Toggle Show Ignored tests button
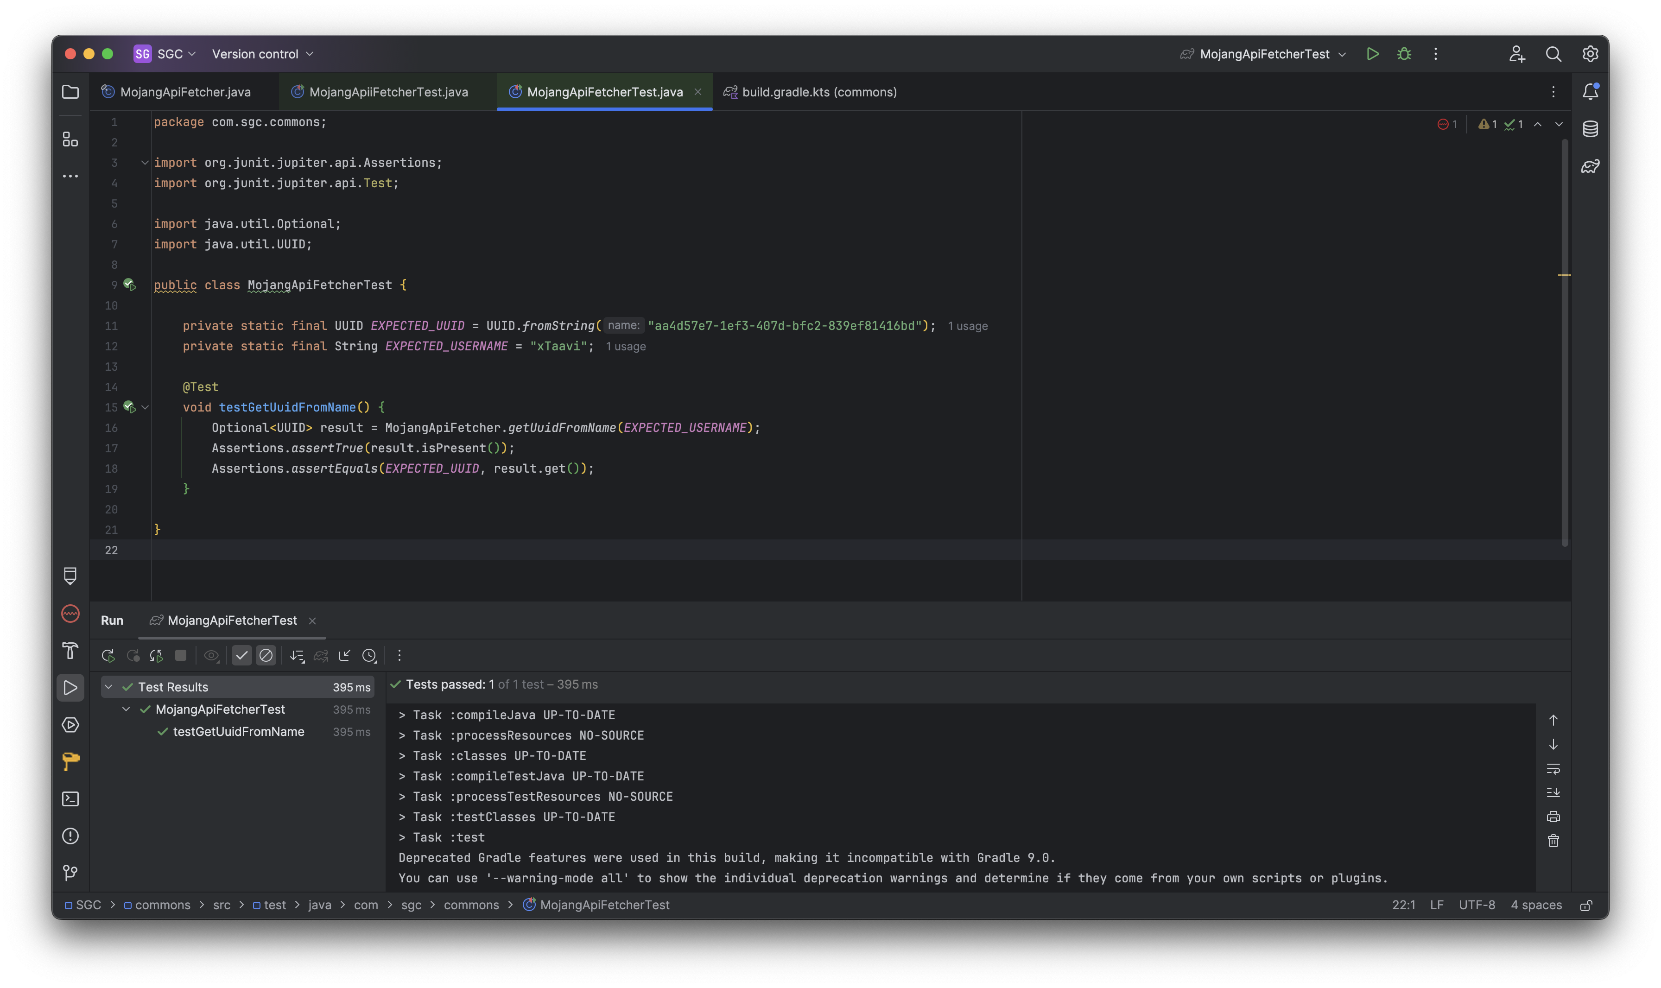Screen dimensions: 1661x988 coord(266,656)
